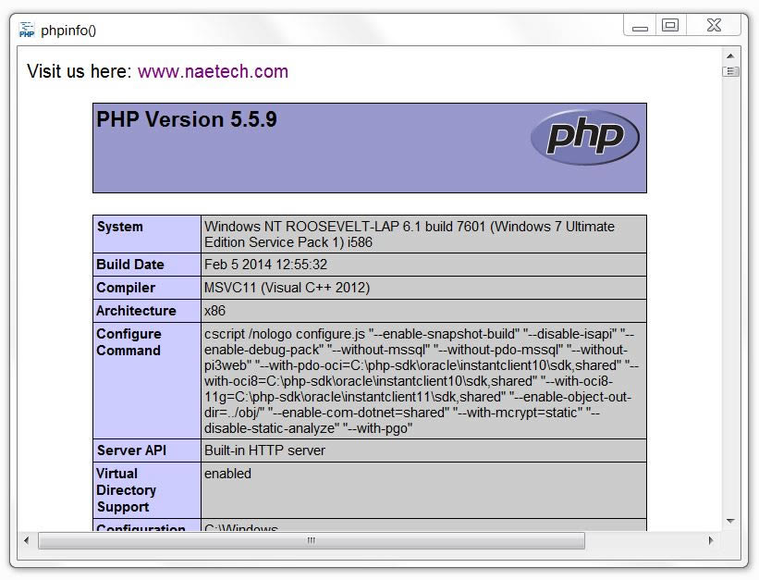The image size is (759, 580).
Task: Click the MSVC11 (Visual C++ 2012) compiler value
Action: click(287, 288)
